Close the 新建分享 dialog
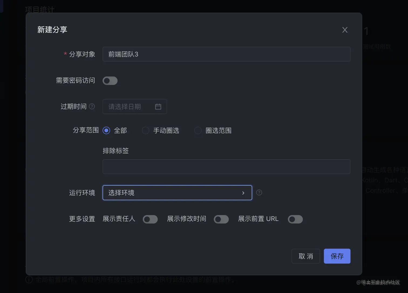Screen dimensions: 408x293 click(345, 30)
